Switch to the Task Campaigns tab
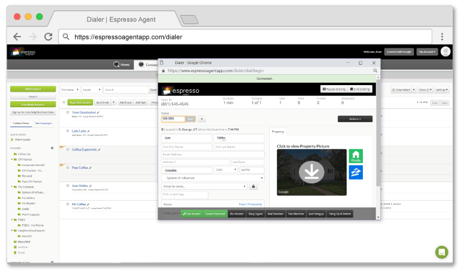 click(x=43, y=123)
